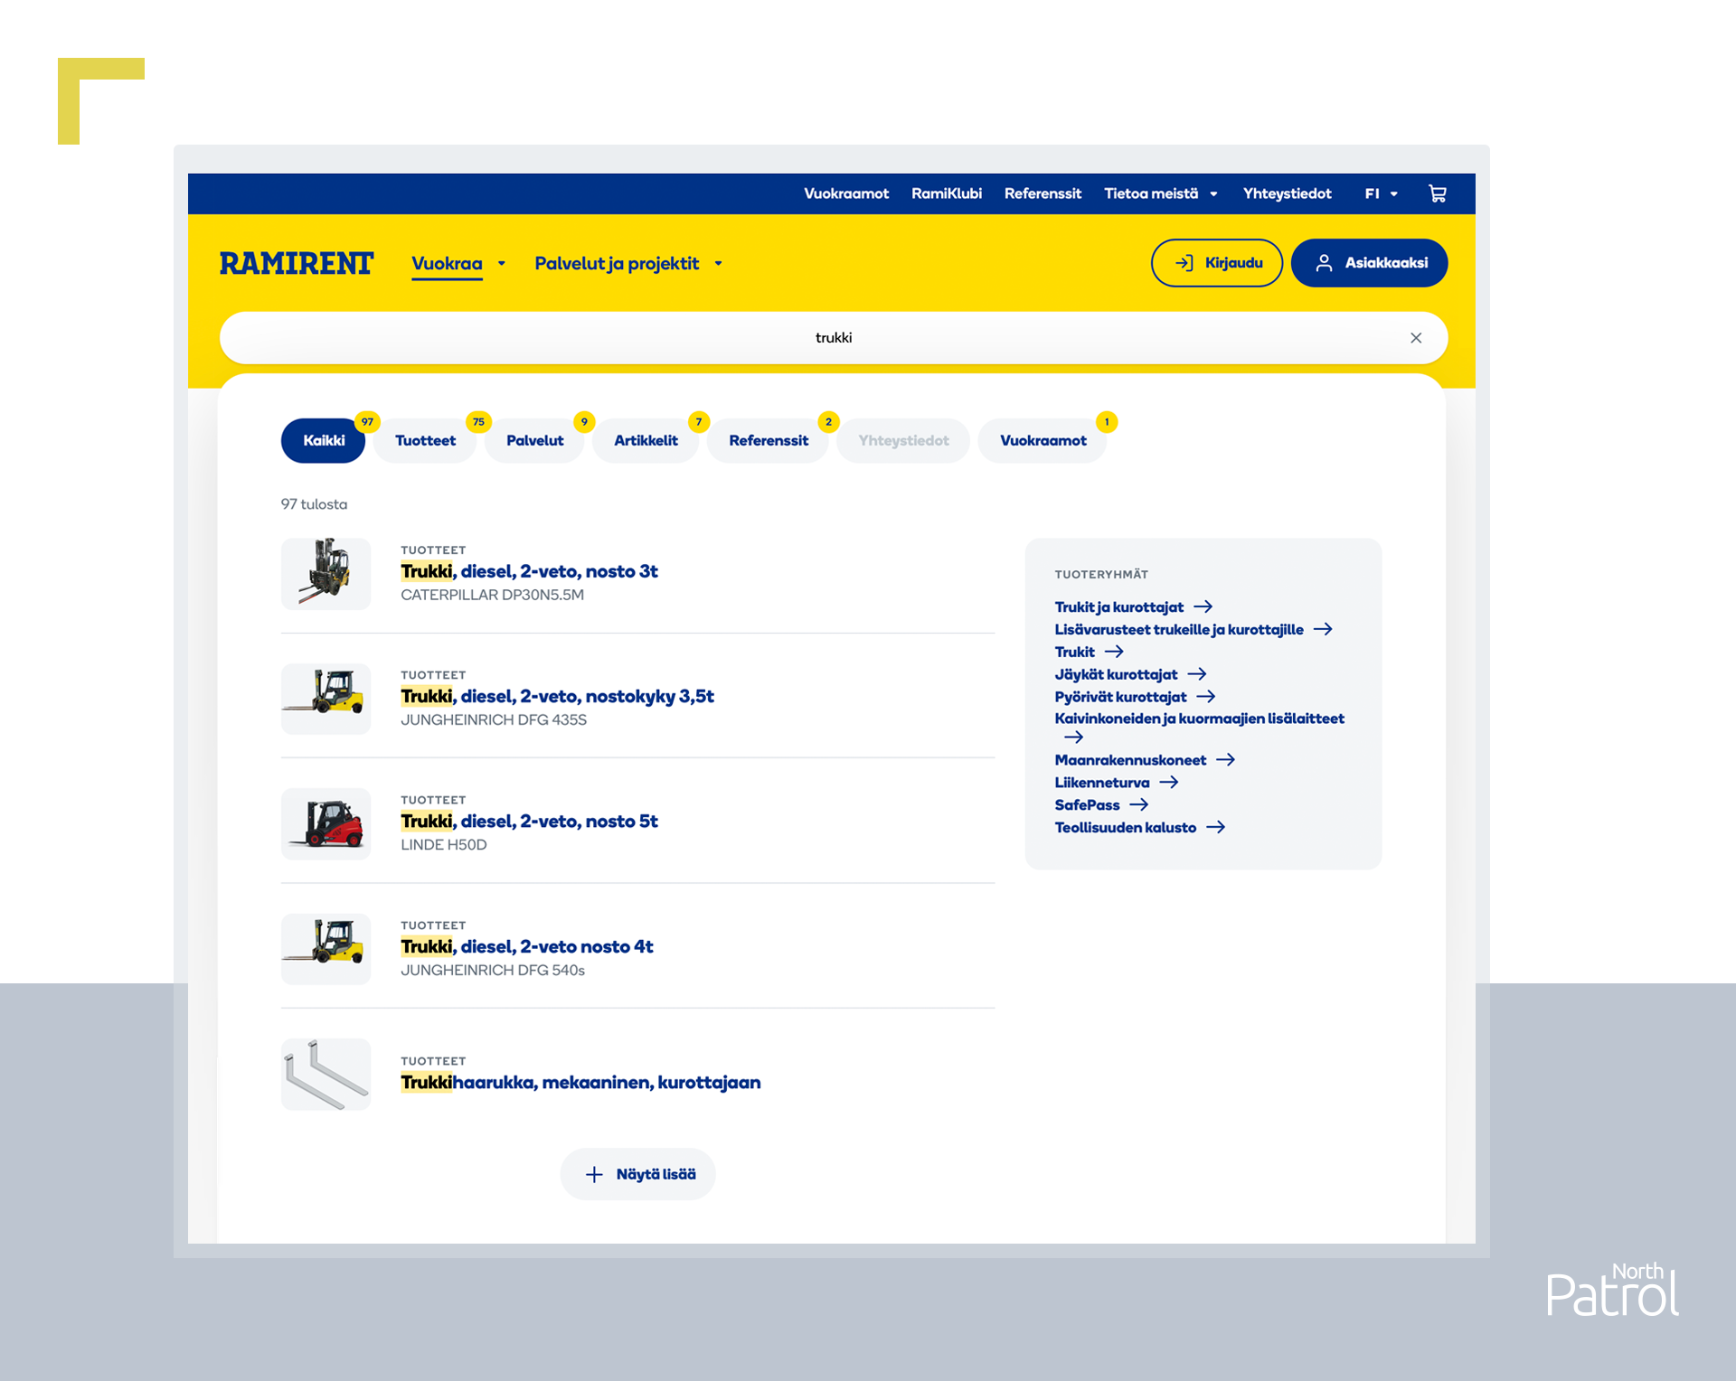Open the Jäykät kurottajat group link

(1116, 674)
